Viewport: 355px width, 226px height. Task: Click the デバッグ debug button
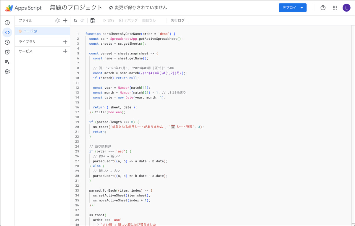click(128, 20)
